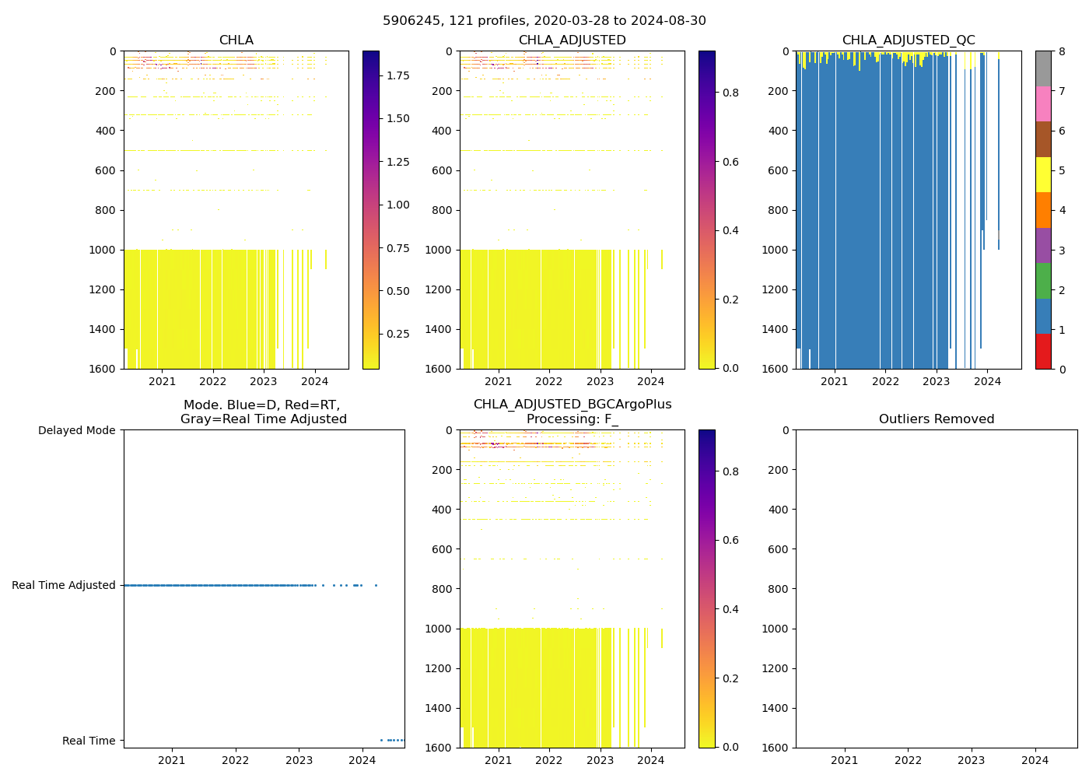The image size is (1089, 778).
Task: Click the CHLA plot title
Action: (x=236, y=40)
